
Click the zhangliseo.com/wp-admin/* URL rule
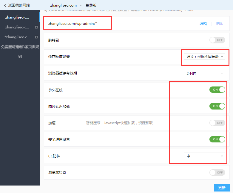72,24
